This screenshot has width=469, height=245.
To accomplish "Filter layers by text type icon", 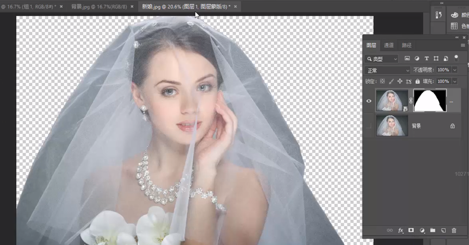I will pos(427,58).
